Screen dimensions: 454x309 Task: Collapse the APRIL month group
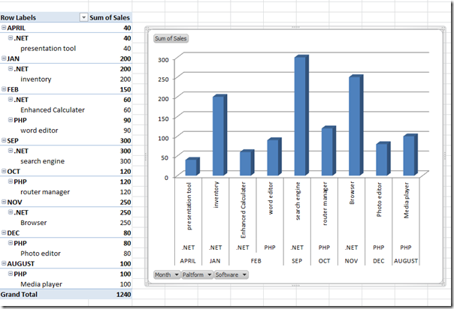click(4, 28)
